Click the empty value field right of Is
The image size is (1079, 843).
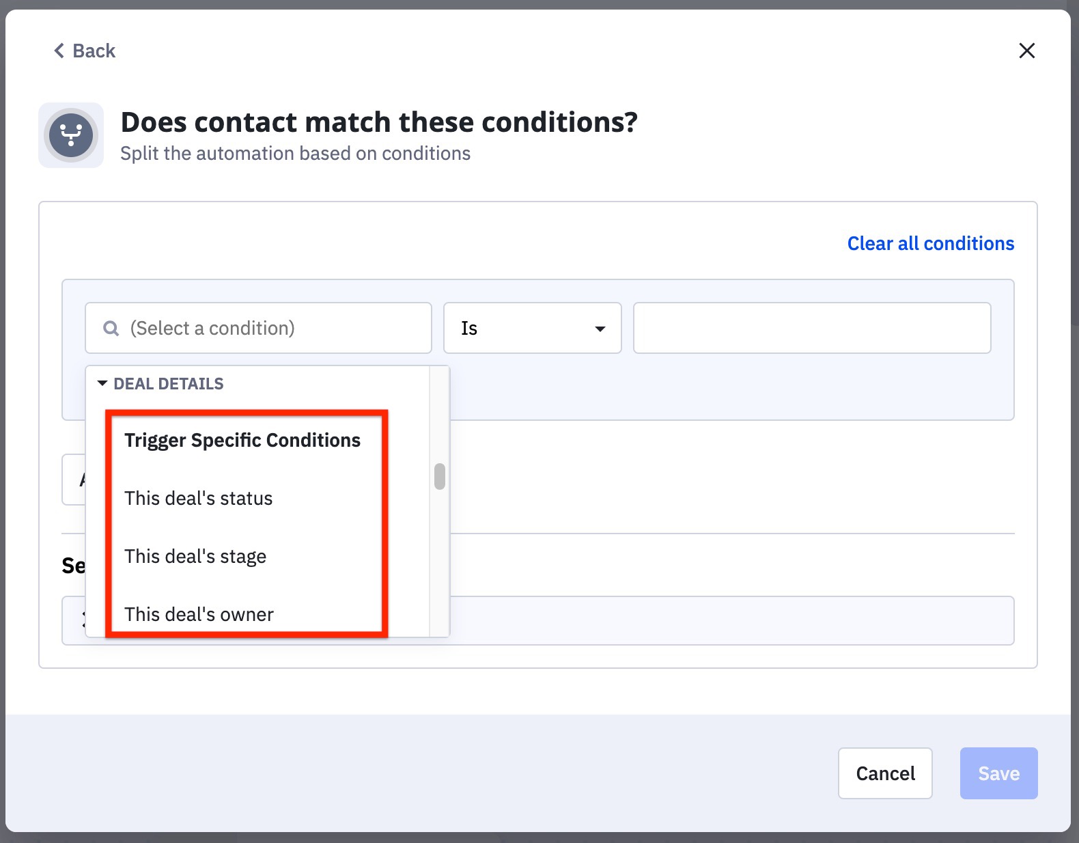pyautogui.click(x=811, y=328)
